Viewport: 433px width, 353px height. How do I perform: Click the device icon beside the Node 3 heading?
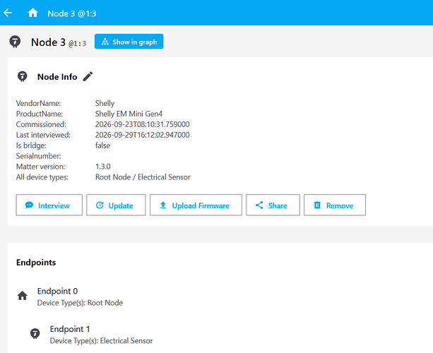pos(15,42)
